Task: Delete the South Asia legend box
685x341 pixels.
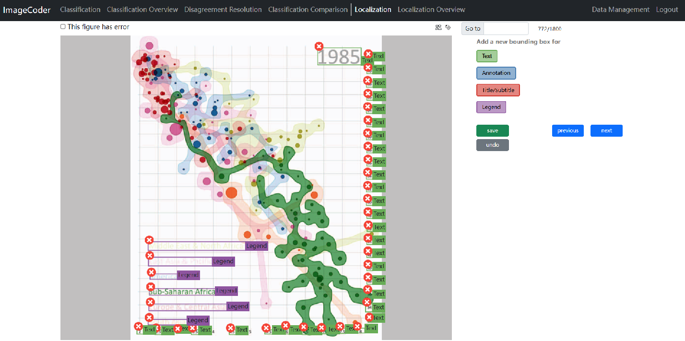Action: pyautogui.click(x=149, y=317)
